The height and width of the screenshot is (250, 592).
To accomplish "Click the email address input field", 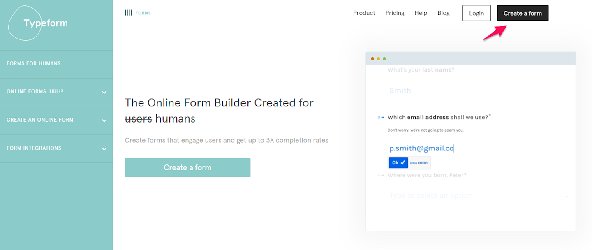I will (421, 148).
